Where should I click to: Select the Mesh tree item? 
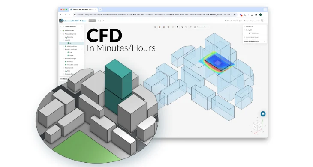pyautogui.click(x=69, y=71)
